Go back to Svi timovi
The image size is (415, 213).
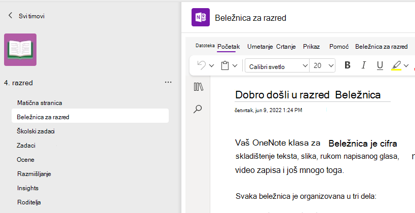coord(26,16)
